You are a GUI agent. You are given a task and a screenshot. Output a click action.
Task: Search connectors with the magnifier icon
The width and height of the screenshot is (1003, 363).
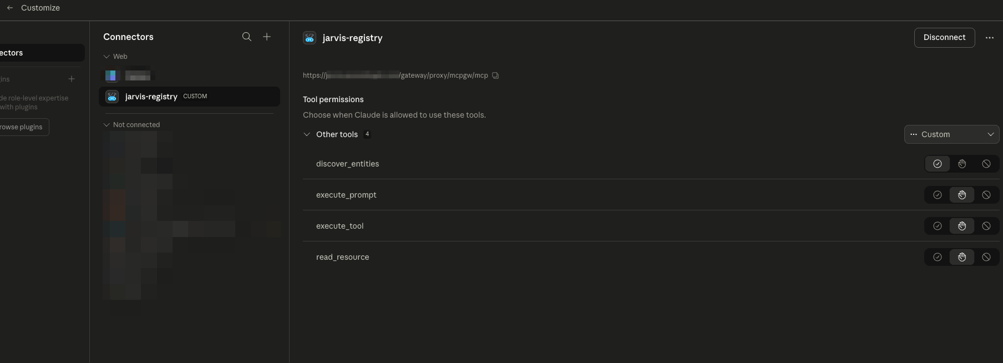point(247,37)
